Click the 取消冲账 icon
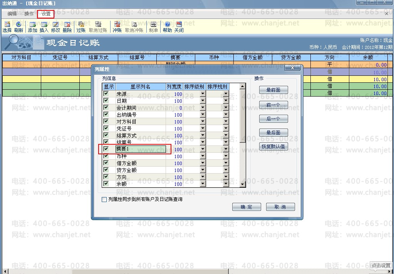This screenshot has width=394, height=274. point(134,27)
